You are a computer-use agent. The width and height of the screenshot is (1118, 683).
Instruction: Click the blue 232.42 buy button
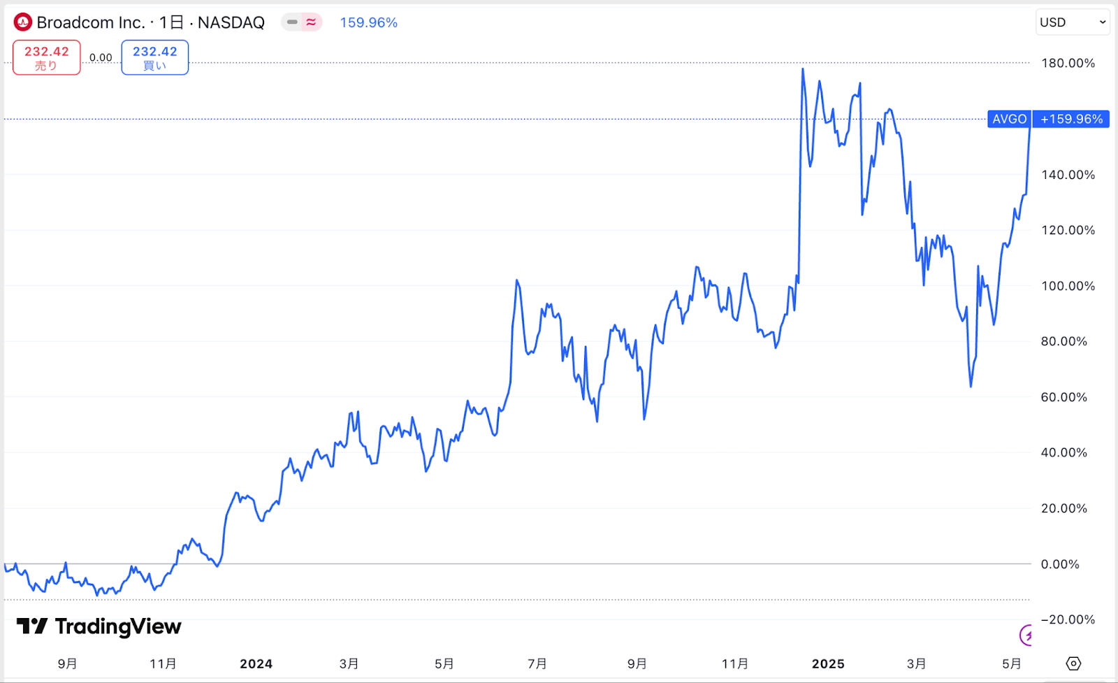(x=154, y=57)
